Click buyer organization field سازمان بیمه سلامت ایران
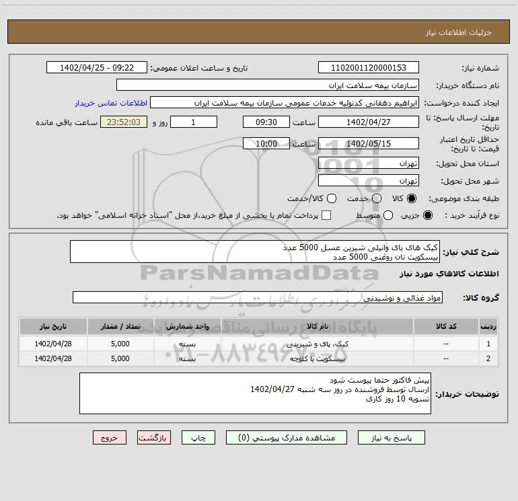The width and height of the screenshot is (518, 501). coord(268,85)
